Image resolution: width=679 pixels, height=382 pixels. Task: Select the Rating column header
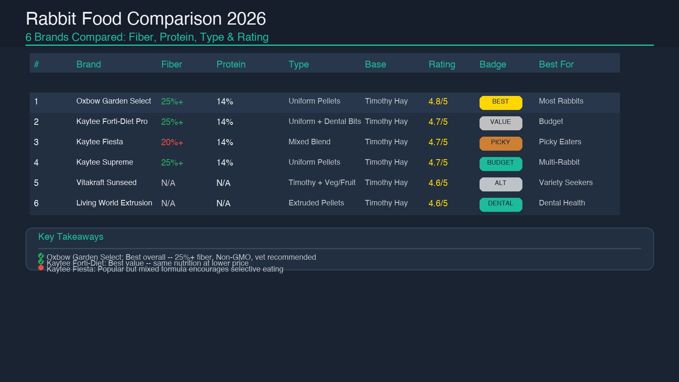442,65
